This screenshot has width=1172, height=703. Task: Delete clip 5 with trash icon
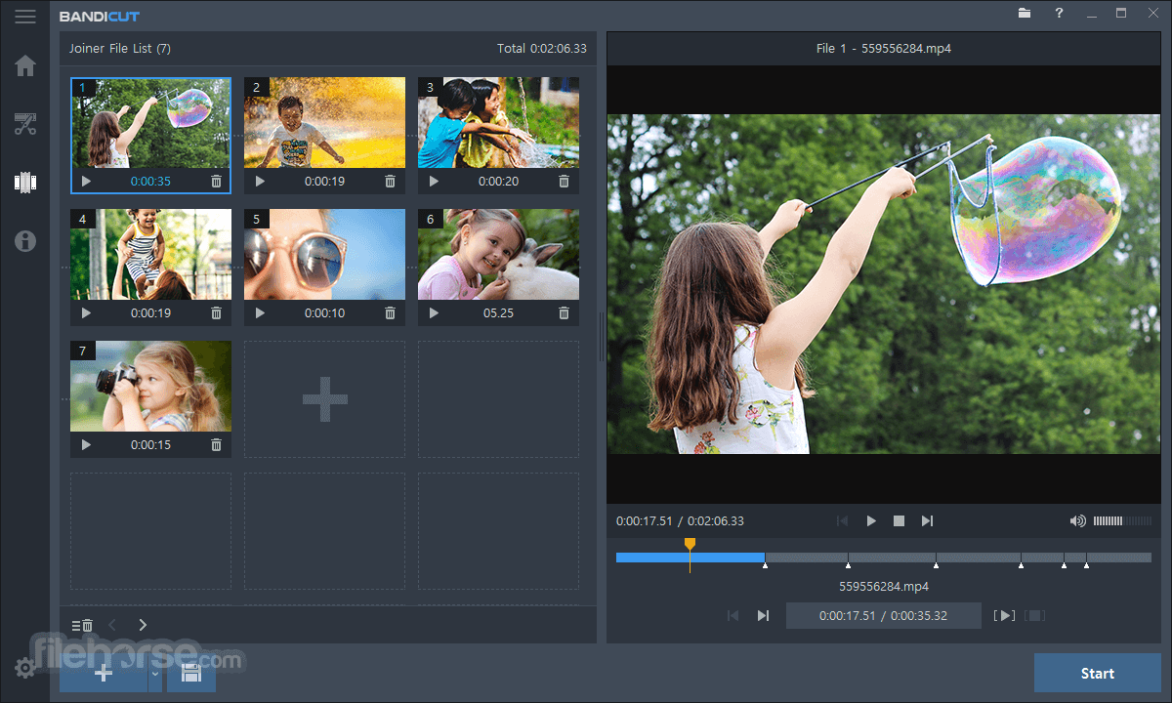tap(391, 313)
